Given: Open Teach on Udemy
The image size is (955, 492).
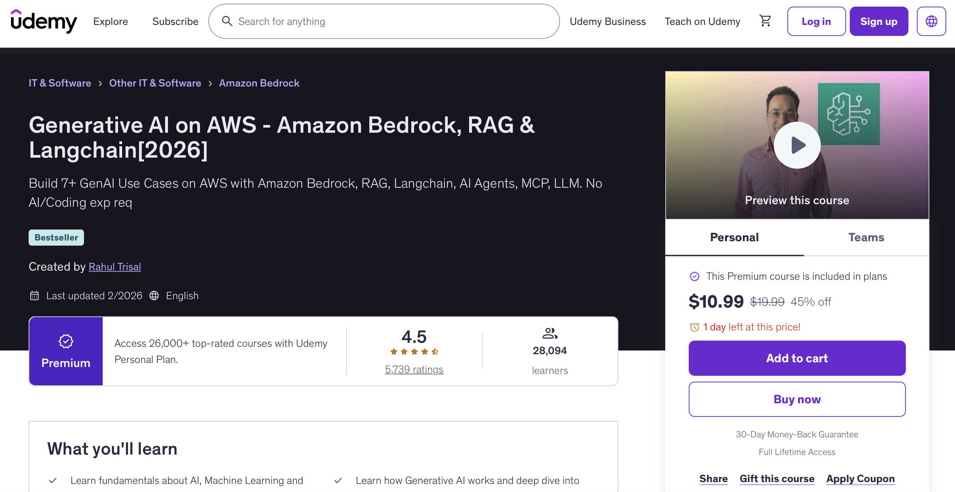Looking at the screenshot, I should point(702,21).
